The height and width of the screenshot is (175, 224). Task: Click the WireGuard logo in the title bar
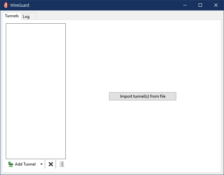pyautogui.click(x=6, y=5)
